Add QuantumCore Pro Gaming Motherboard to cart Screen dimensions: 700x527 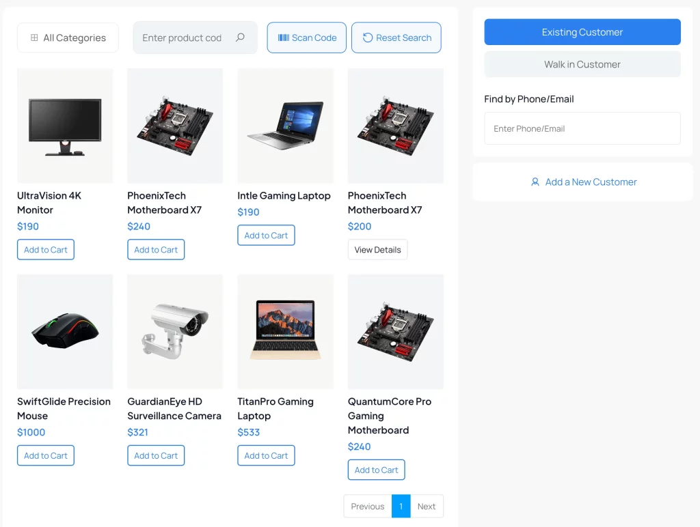377,470
